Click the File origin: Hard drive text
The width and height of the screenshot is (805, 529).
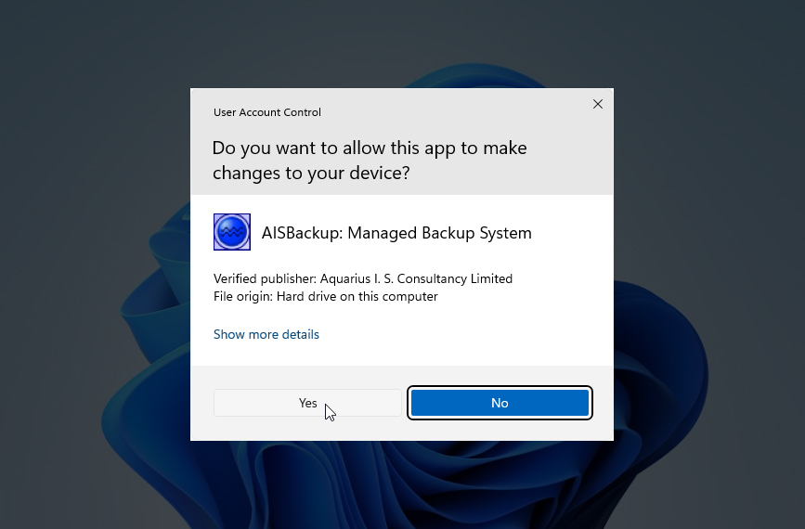[x=326, y=297]
